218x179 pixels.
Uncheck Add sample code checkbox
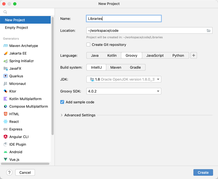(62, 102)
